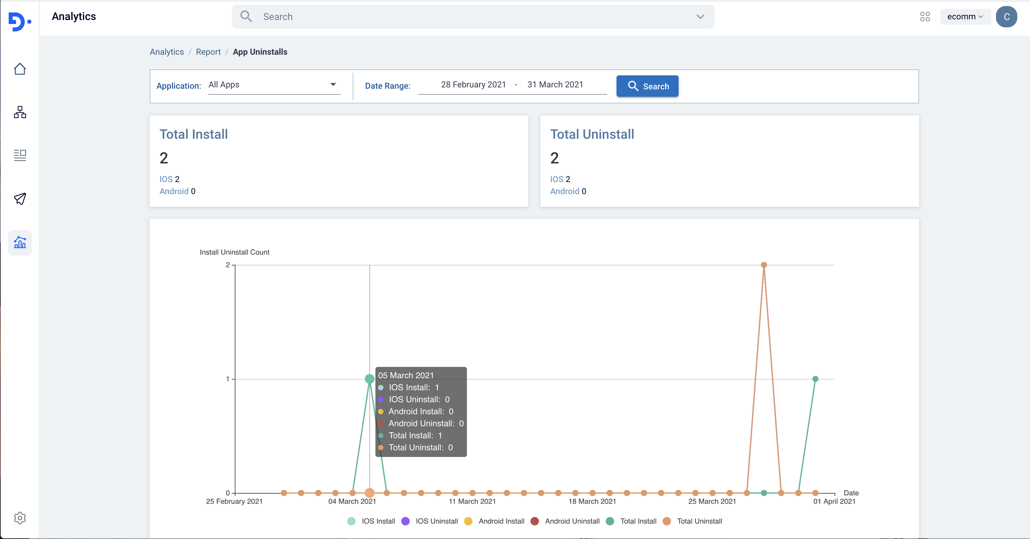Open the ecomm account dropdown
1030x539 pixels.
tap(965, 16)
